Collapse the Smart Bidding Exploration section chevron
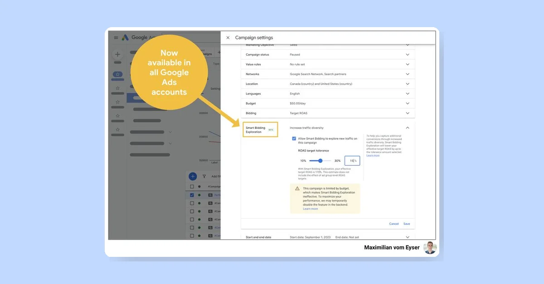This screenshot has width=544, height=284. pyautogui.click(x=407, y=128)
